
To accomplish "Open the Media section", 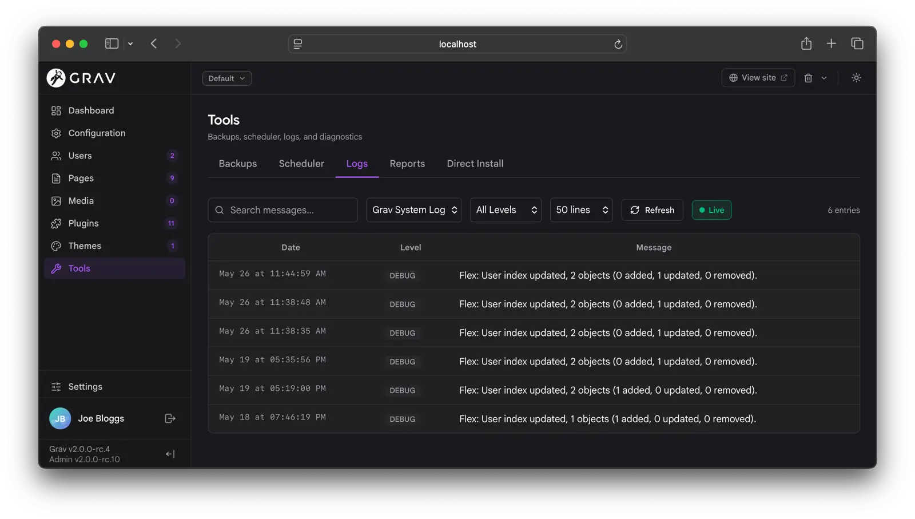I will 114,201.
